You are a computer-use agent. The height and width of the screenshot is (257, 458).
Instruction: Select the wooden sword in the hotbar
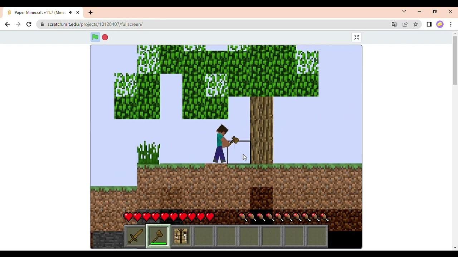coord(136,236)
